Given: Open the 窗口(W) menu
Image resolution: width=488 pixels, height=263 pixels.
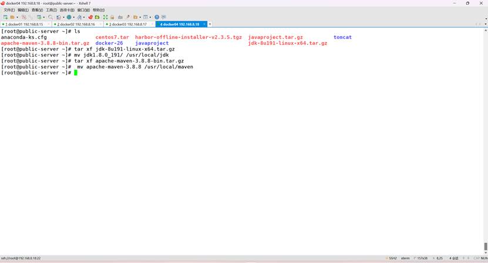Looking at the screenshot, I should pyautogui.click(x=83, y=10).
